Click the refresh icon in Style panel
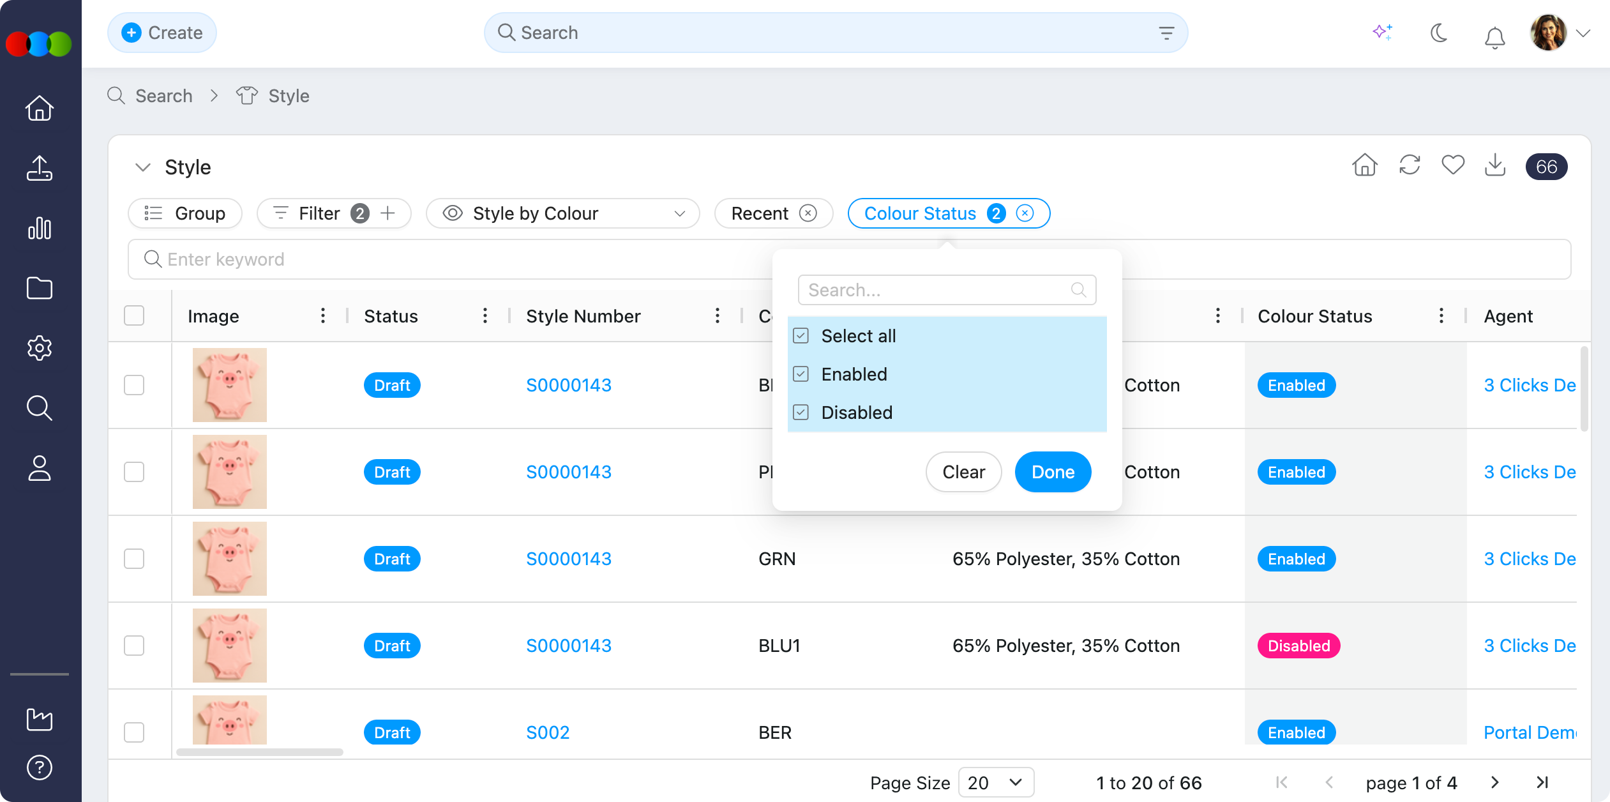Image resolution: width=1610 pixels, height=802 pixels. tap(1410, 165)
